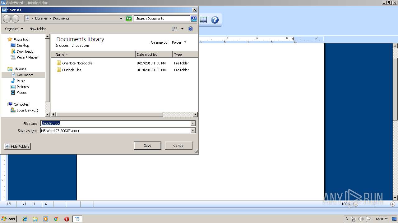Open AbleWord Help blue question icon
The image size is (398, 223).
click(x=215, y=20)
